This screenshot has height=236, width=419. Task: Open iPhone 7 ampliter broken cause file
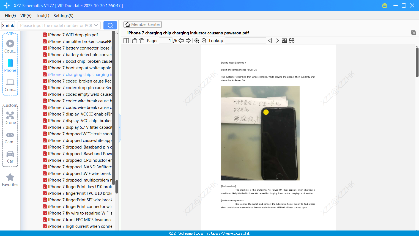point(77,42)
